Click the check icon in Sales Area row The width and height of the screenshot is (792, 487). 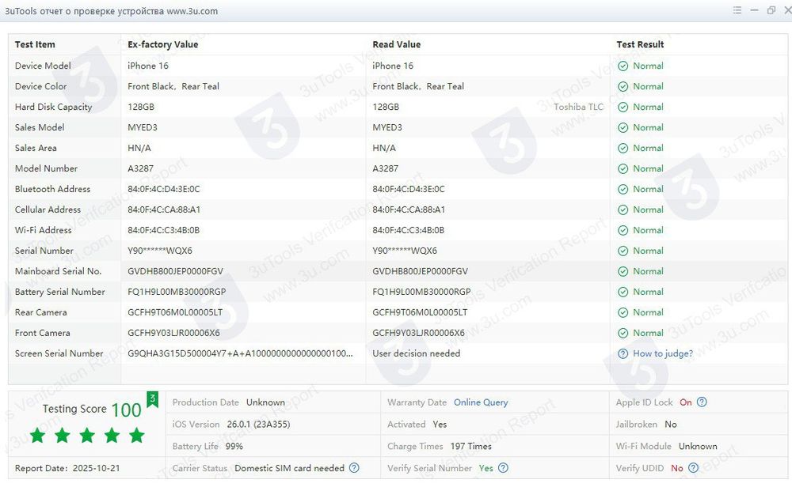pyautogui.click(x=623, y=148)
